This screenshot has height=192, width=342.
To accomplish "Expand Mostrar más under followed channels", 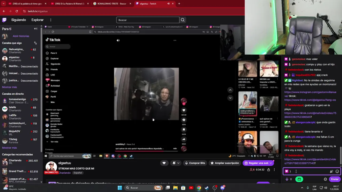I will coord(9,87).
